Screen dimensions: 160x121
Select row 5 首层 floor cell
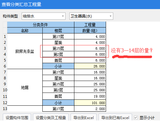pos(58,60)
